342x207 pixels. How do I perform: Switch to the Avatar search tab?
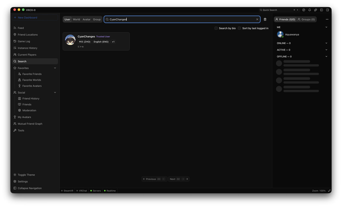(87, 19)
